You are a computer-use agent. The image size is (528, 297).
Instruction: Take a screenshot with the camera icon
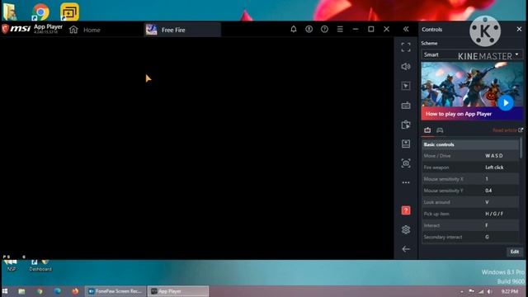(x=406, y=163)
